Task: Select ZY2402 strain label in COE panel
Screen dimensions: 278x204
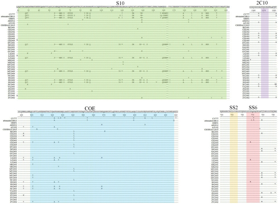Action: (x=13, y=202)
